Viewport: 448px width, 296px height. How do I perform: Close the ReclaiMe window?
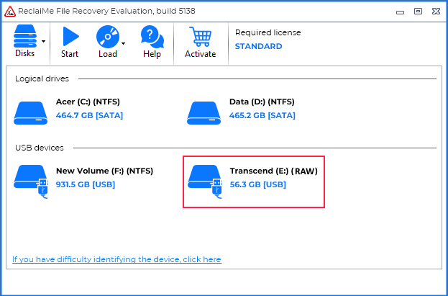coord(436,12)
